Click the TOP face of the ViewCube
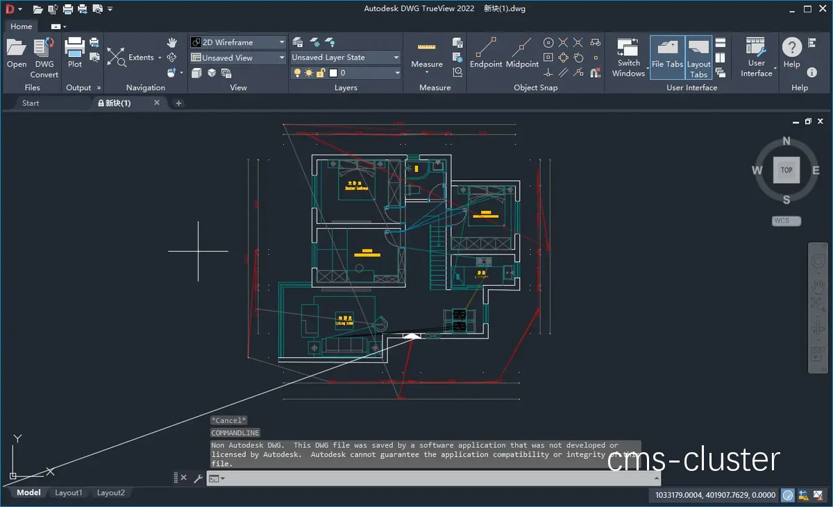 click(x=786, y=170)
